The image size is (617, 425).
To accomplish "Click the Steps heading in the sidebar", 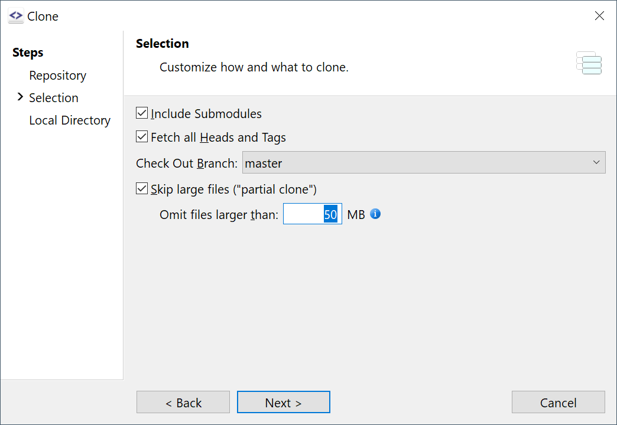I will [x=28, y=53].
